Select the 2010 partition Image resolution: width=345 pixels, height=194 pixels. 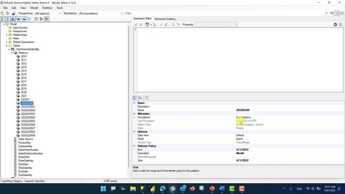[x=24, y=56]
